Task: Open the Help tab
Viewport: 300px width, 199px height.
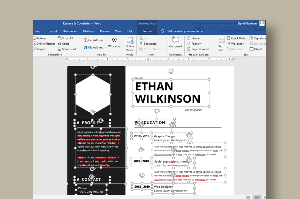Action: coord(131,31)
